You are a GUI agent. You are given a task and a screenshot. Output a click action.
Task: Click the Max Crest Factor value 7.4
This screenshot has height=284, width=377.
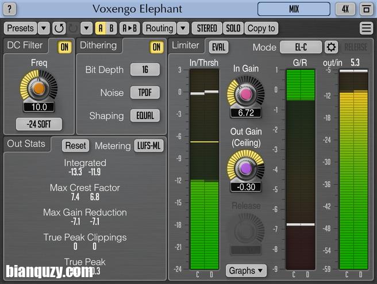(x=75, y=197)
